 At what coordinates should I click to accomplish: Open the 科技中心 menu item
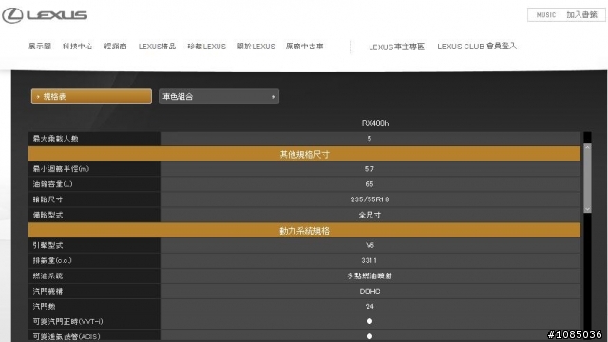[78, 47]
